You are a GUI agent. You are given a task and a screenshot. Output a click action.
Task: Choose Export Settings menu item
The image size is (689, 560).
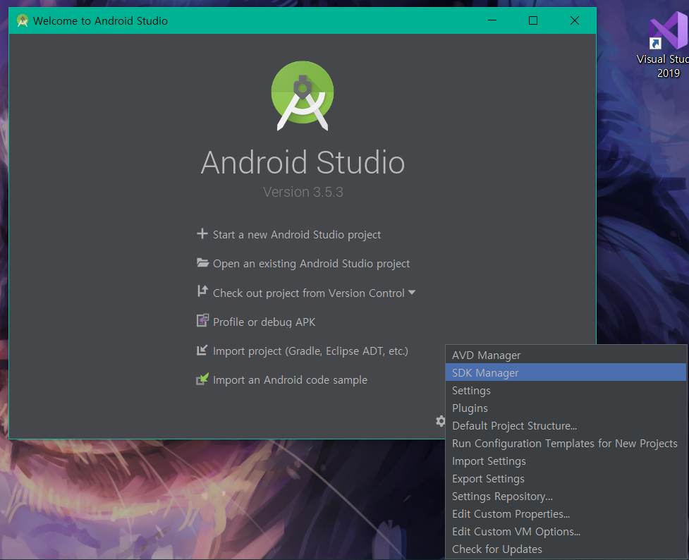(x=566, y=478)
